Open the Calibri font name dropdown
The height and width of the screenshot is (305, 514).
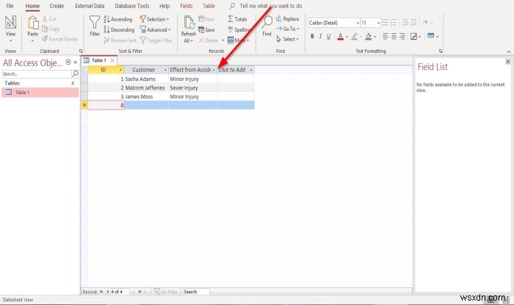point(358,23)
